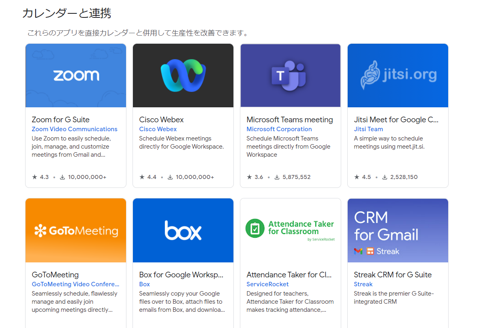Click the Streak CRM for G Suite title

393,275
